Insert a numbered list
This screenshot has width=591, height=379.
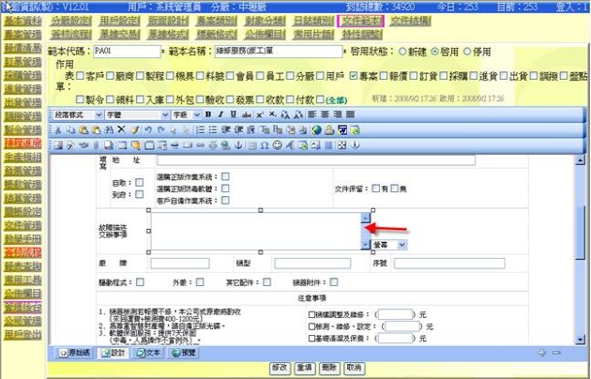(199, 129)
